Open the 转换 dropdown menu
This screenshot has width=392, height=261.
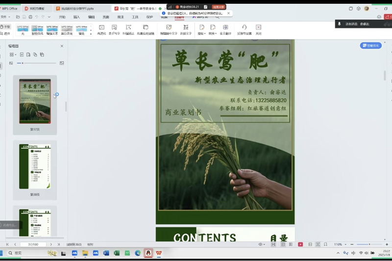(x=213, y=29)
